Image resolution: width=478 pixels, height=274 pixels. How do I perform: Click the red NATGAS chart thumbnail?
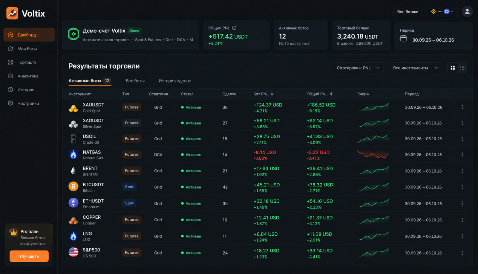[x=373, y=155]
